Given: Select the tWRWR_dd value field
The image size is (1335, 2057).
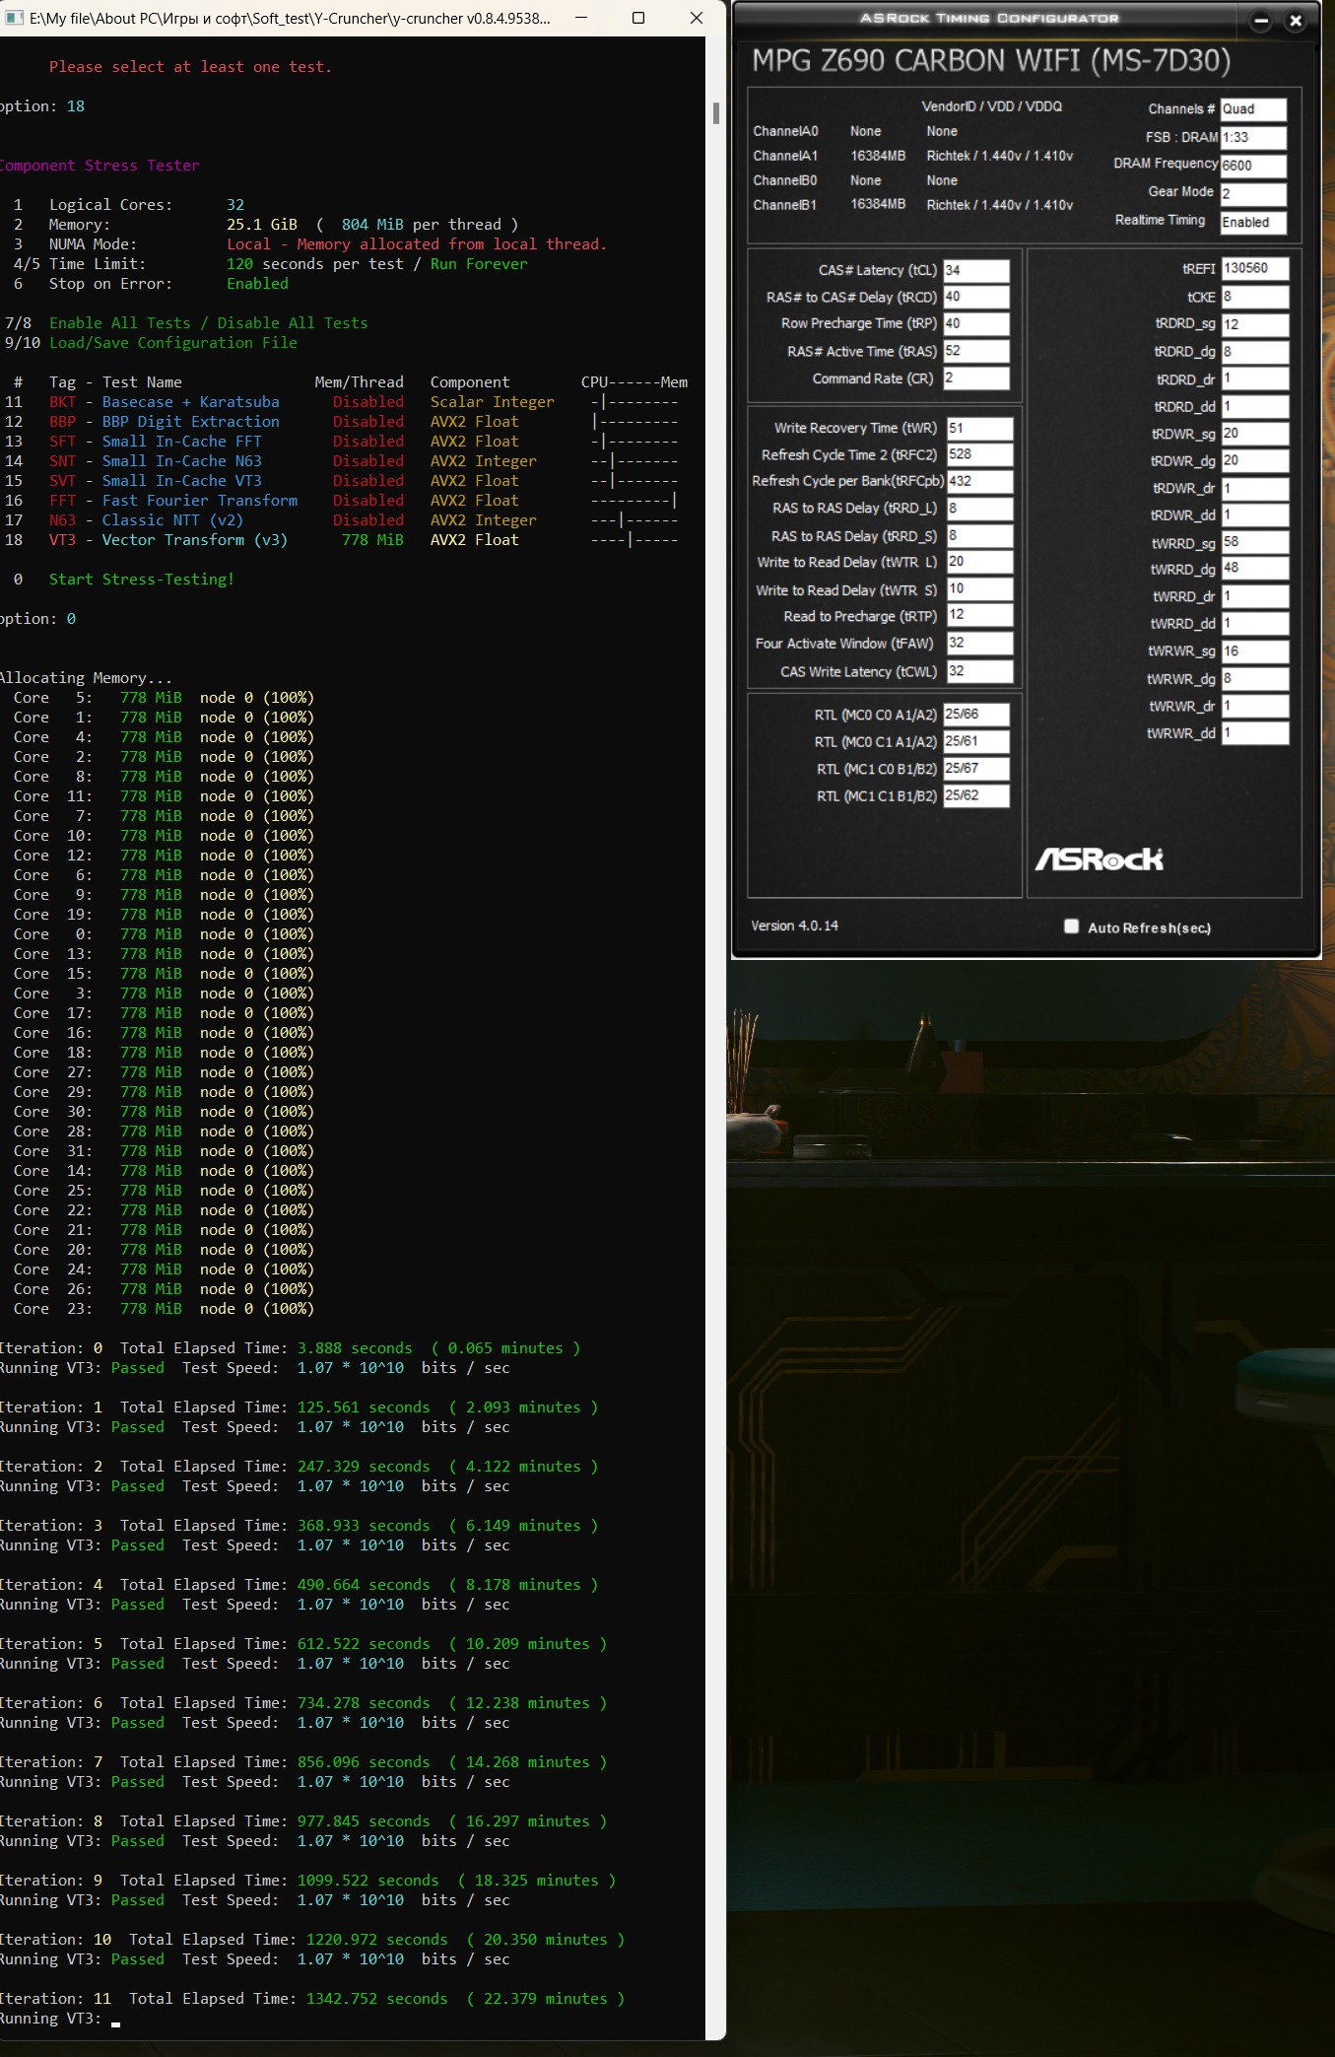Looking at the screenshot, I should 1255,732.
